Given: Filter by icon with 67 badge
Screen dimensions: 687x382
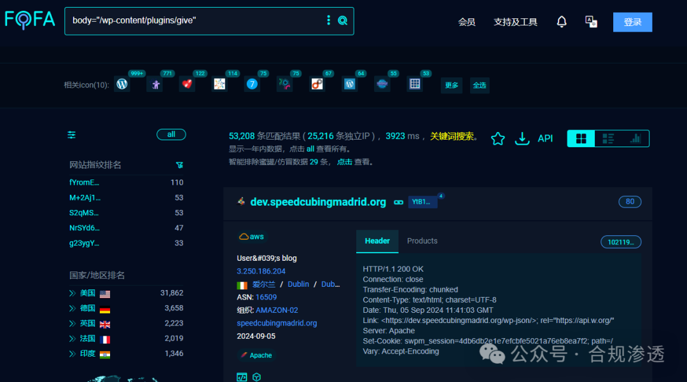Looking at the screenshot, I should pos(317,84).
